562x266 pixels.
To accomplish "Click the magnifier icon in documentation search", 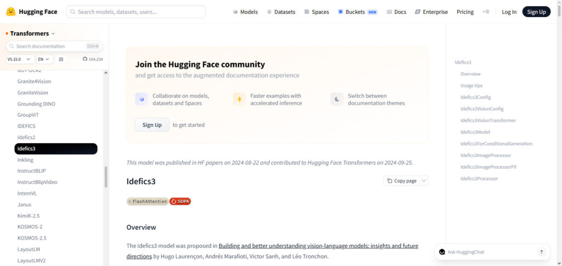I will (12, 46).
